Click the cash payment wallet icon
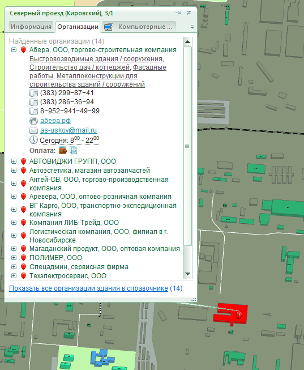 point(63,150)
